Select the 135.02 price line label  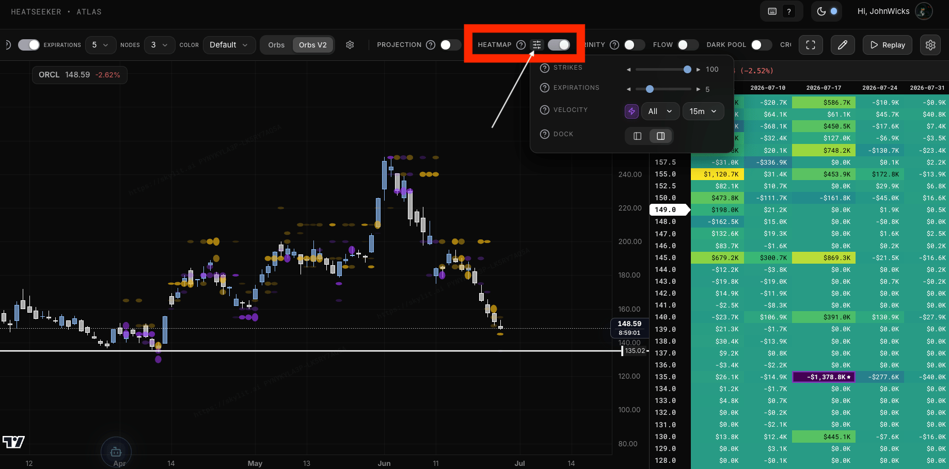coord(635,351)
